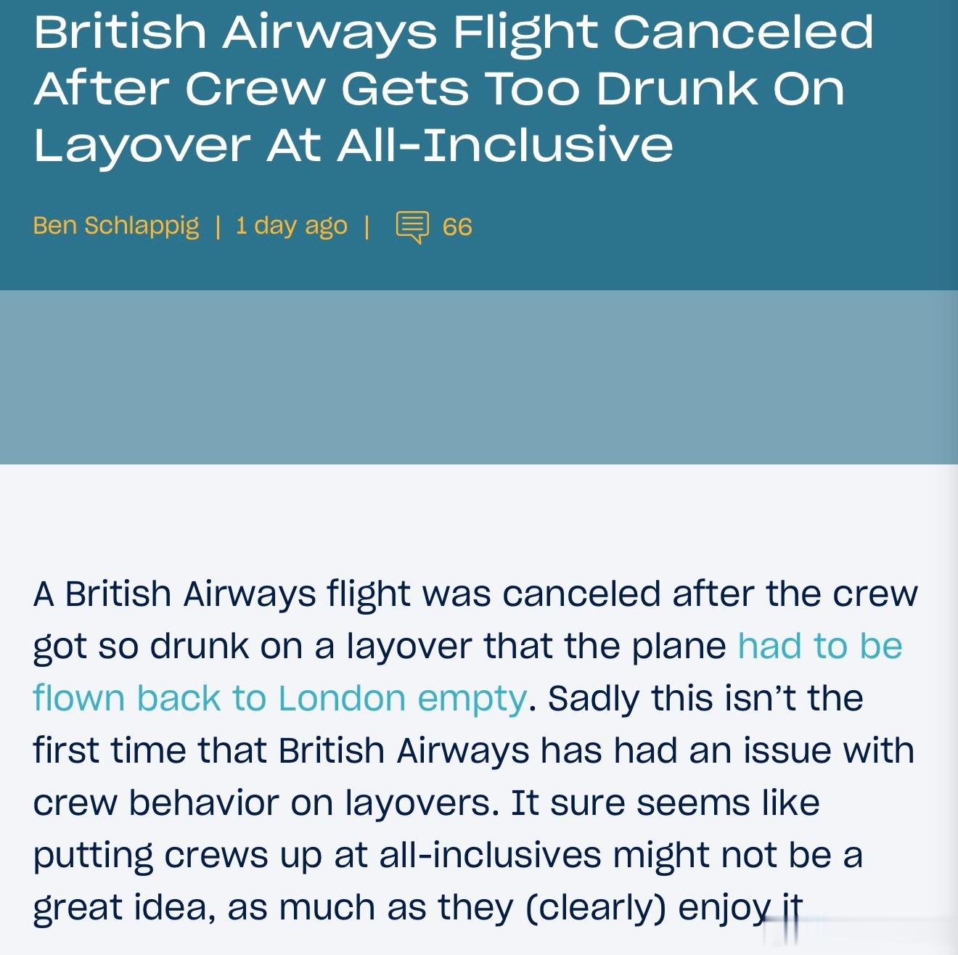Viewport: 958px width, 955px height.
Task: Click the separator bar after the author name
Action: click(218, 226)
